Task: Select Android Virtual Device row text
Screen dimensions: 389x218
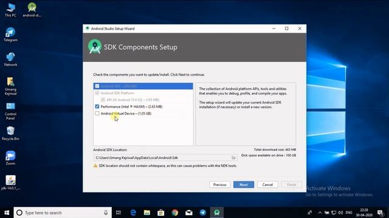Action: 126,113
